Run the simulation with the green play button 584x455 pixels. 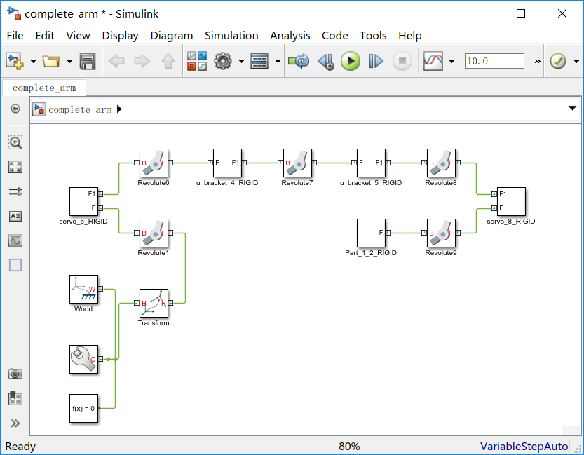(x=351, y=61)
